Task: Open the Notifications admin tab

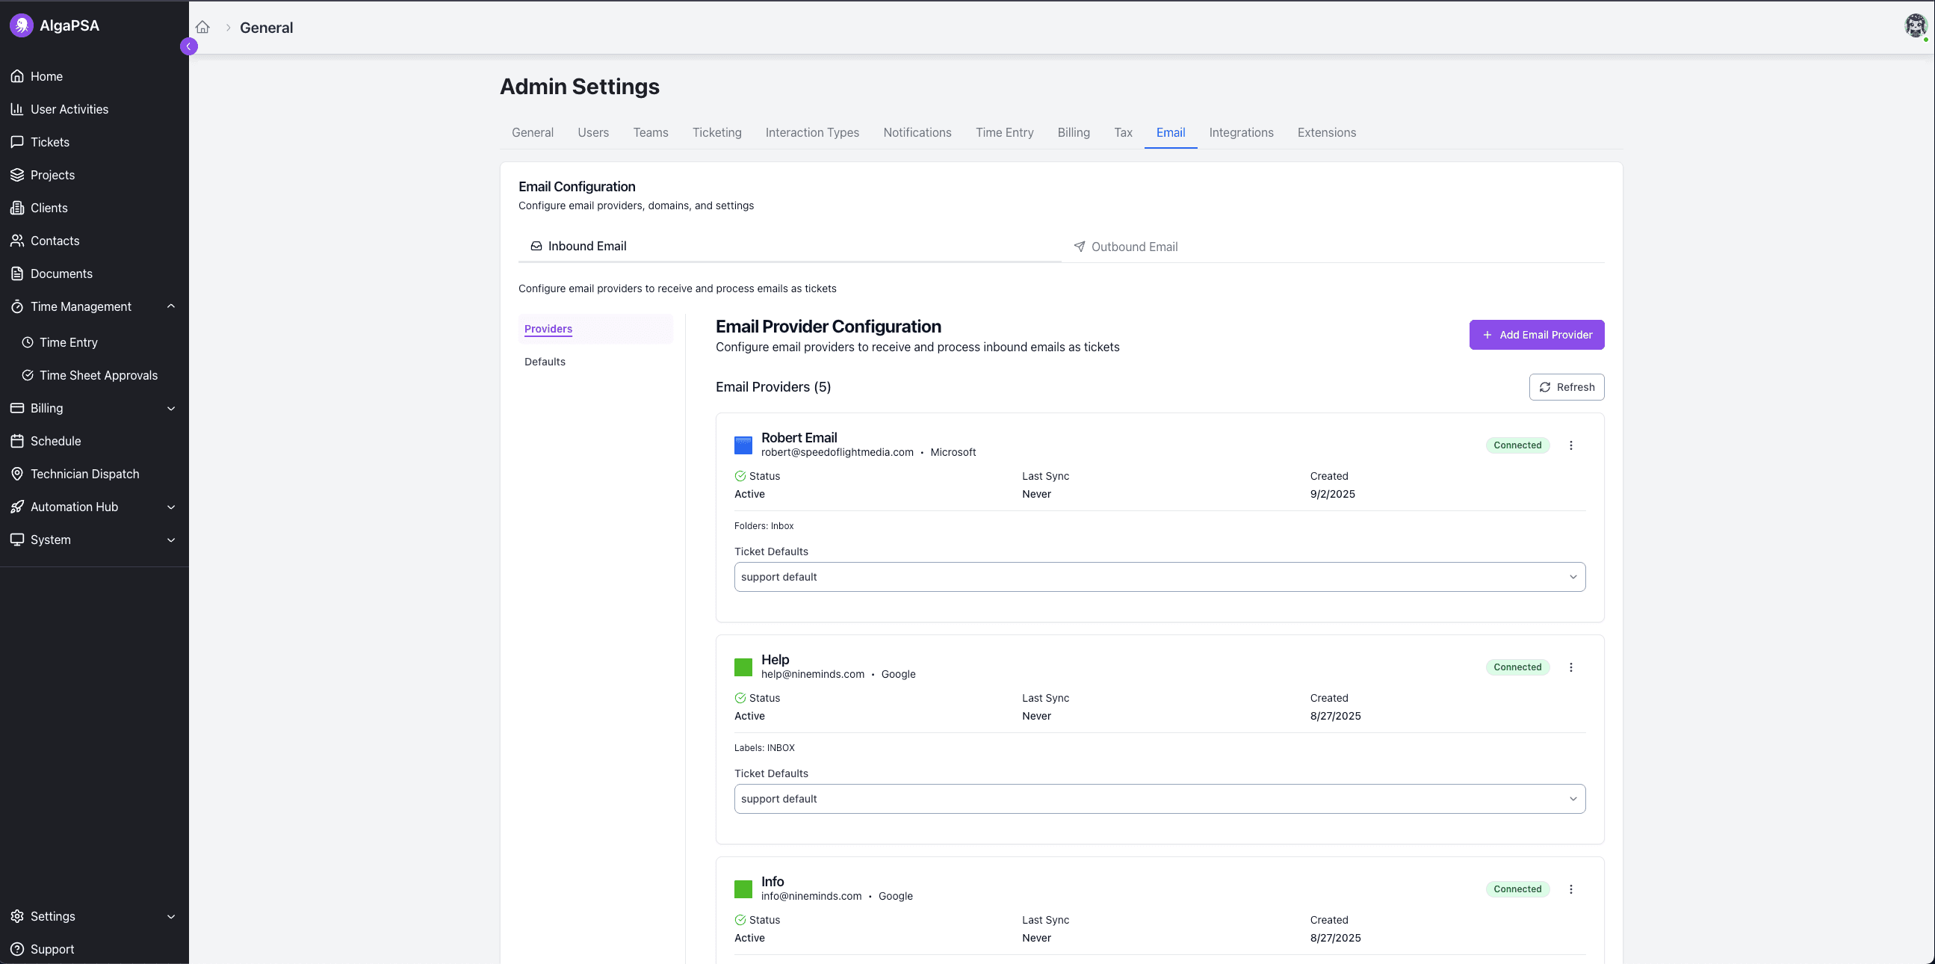Action: 917,132
